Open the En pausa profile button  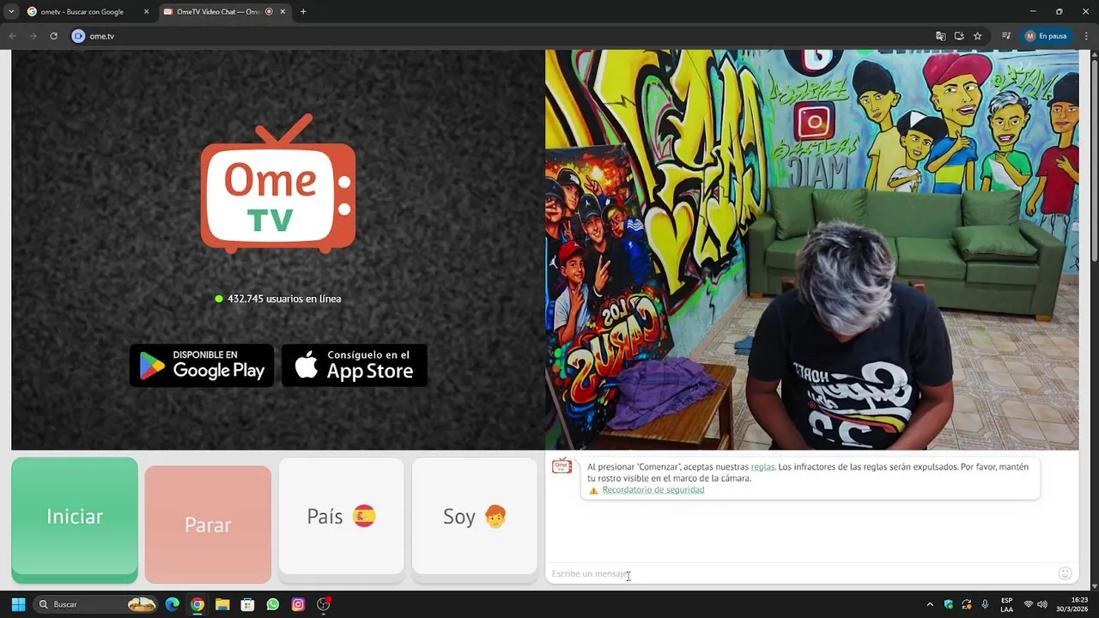tap(1046, 36)
